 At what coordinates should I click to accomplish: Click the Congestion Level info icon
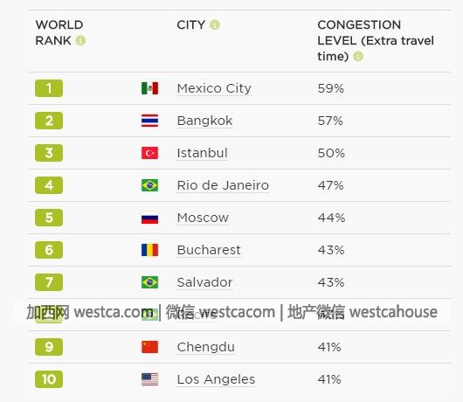click(358, 56)
